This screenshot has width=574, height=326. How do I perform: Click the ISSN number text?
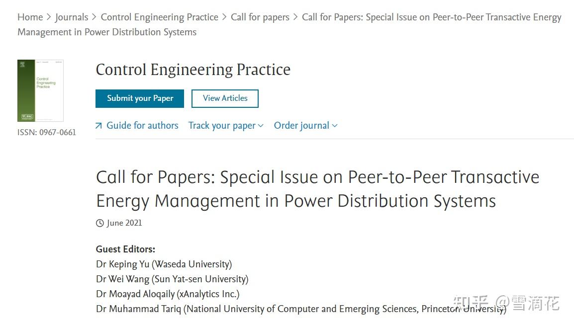tap(47, 132)
